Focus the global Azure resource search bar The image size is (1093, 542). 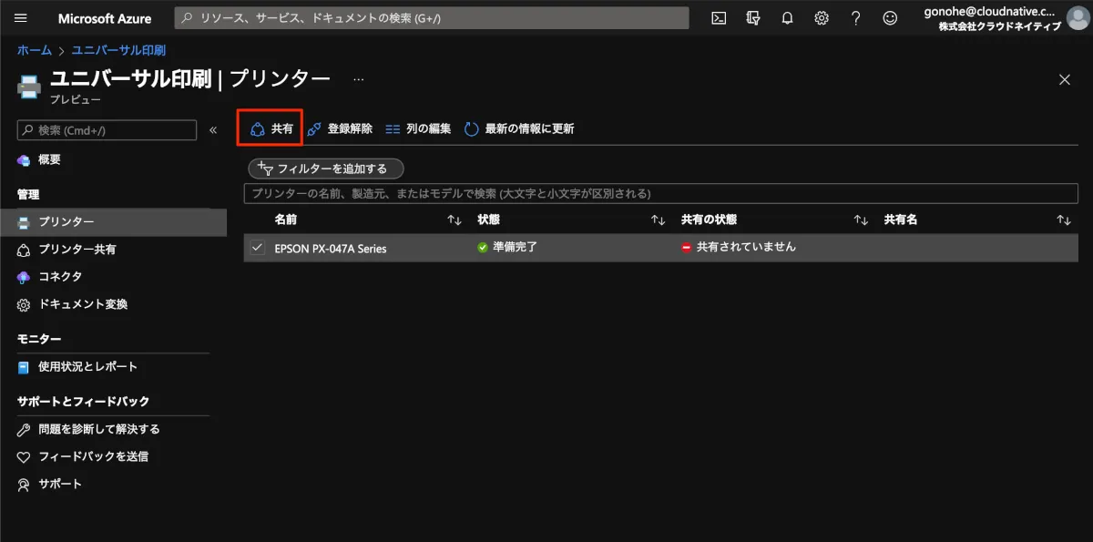432,18
